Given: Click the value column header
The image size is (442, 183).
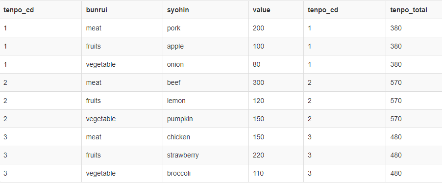Looking at the screenshot, I should tap(276, 10).
